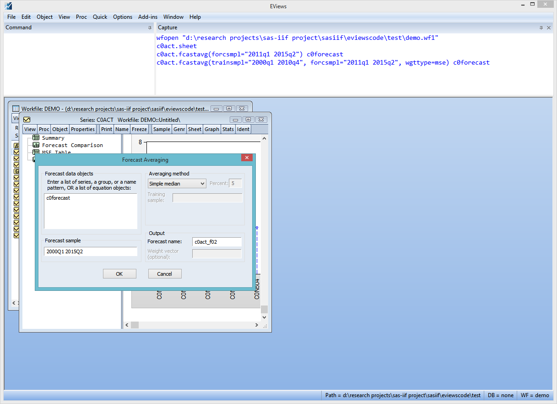Viewport: 557px width, 404px height.
Task: Maximize the Series C0ACT child window
Action: [248, 120]
